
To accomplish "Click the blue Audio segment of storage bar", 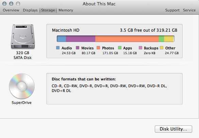I will pyautogui.click(x=62, y=39).
